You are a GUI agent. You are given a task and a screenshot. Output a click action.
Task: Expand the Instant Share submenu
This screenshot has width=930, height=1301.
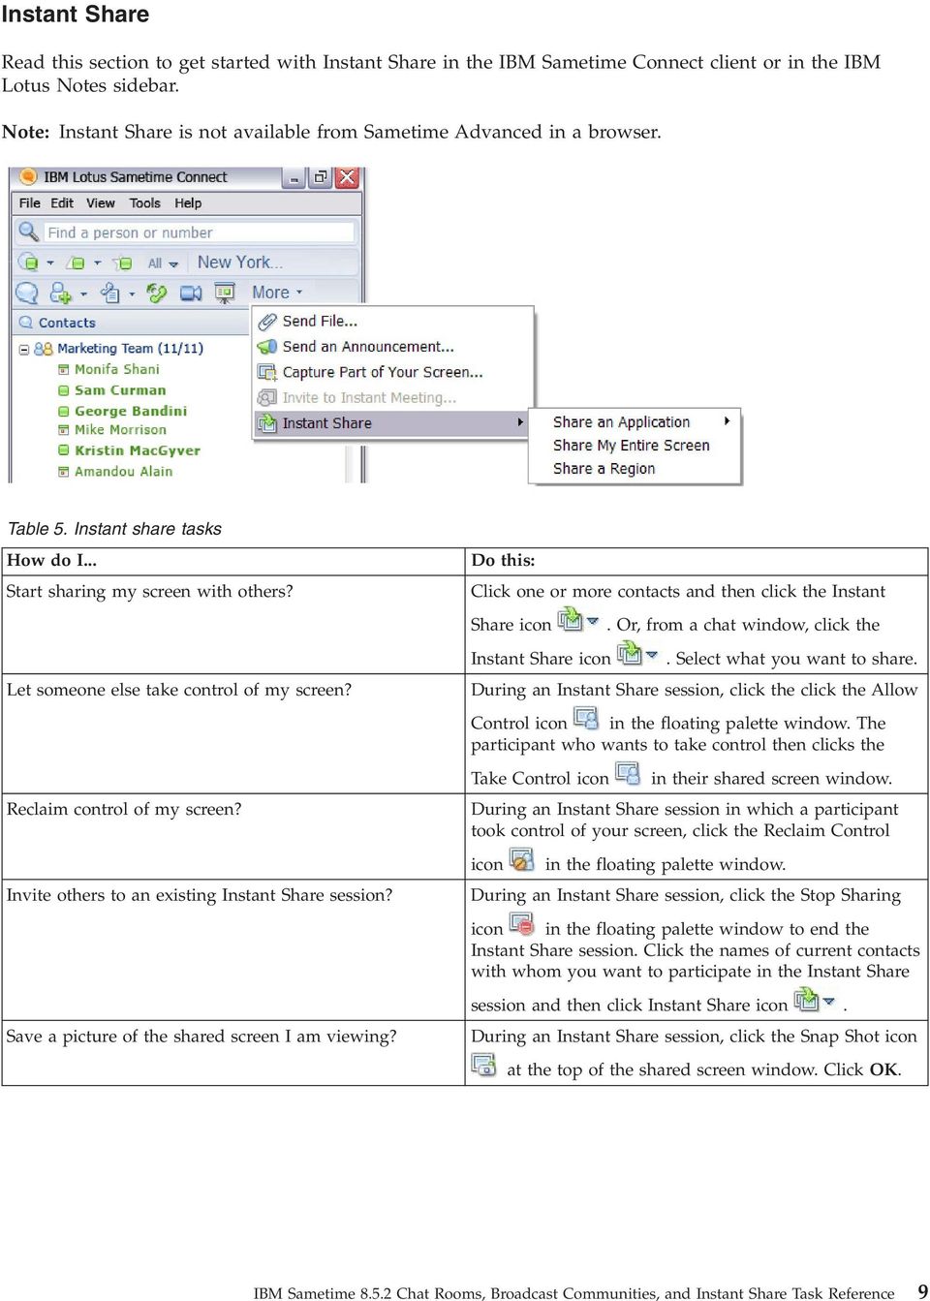[x=519, y=422]
